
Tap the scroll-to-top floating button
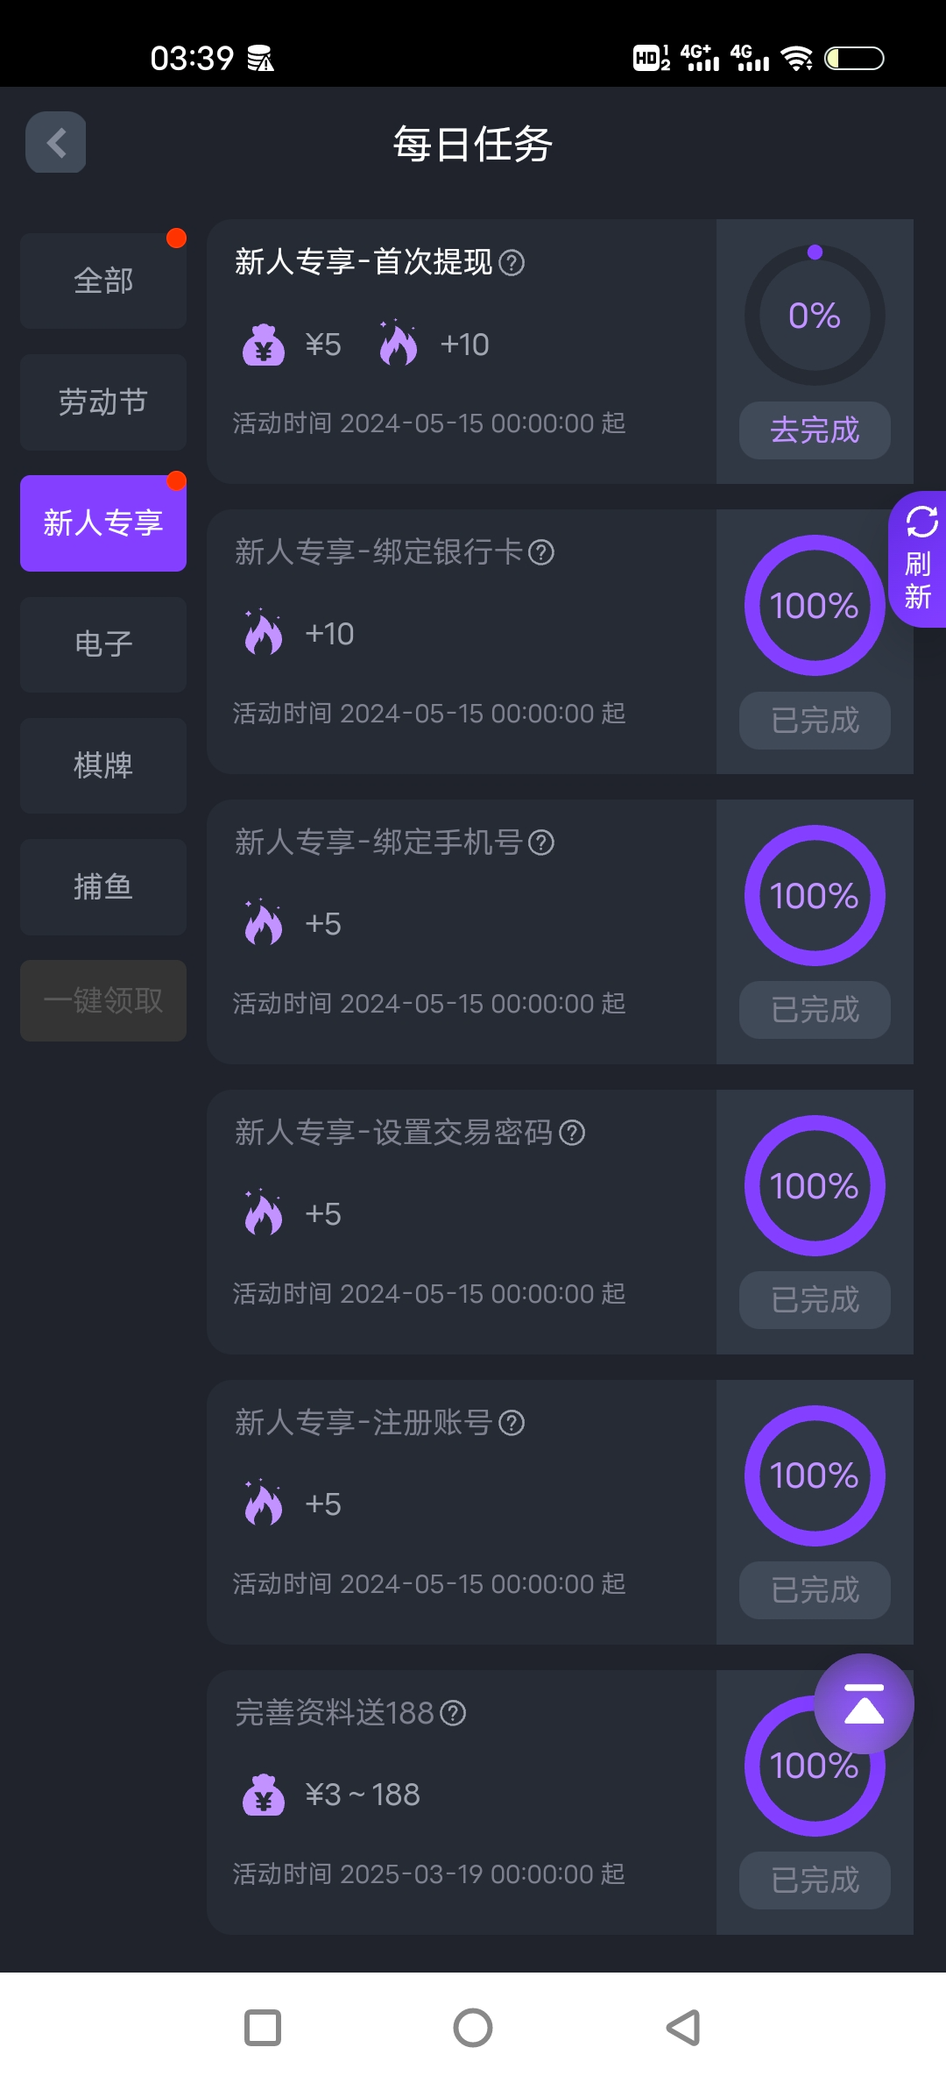tap(864, 1703)
